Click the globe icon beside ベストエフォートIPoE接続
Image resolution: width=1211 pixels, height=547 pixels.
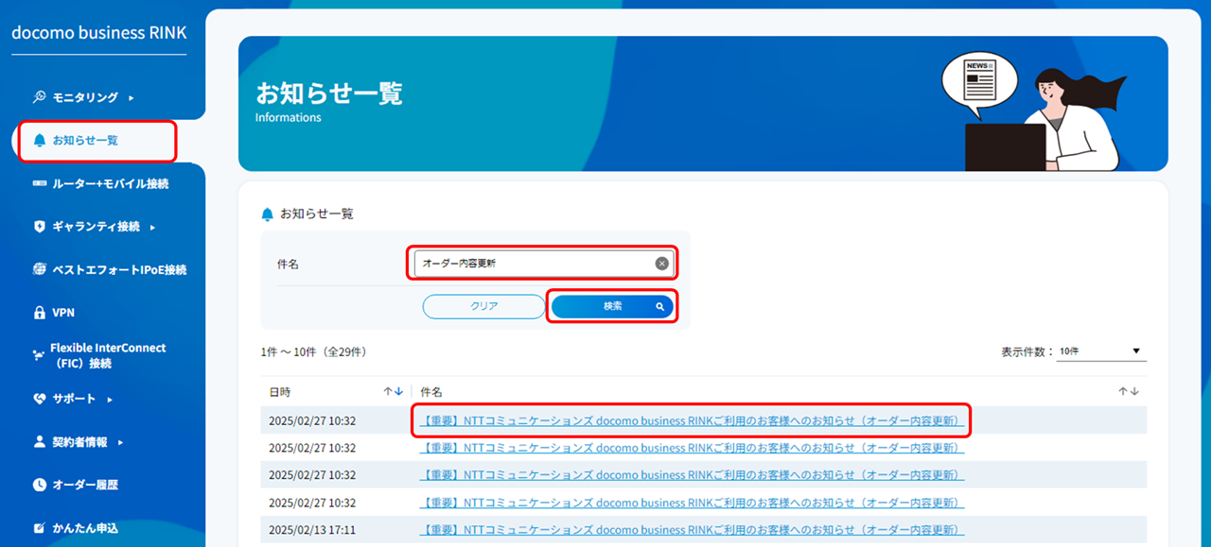pos(39,269)
